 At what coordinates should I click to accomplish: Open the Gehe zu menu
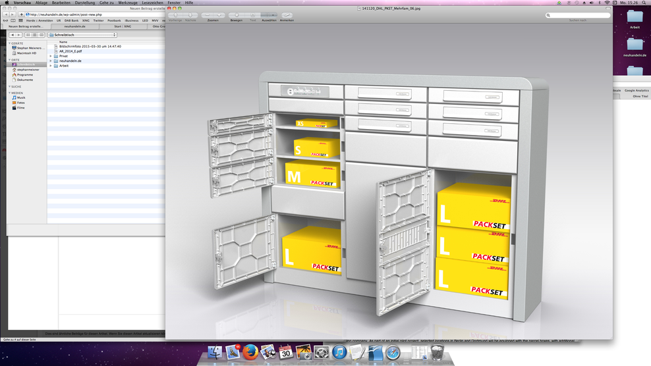pos(107,3)
